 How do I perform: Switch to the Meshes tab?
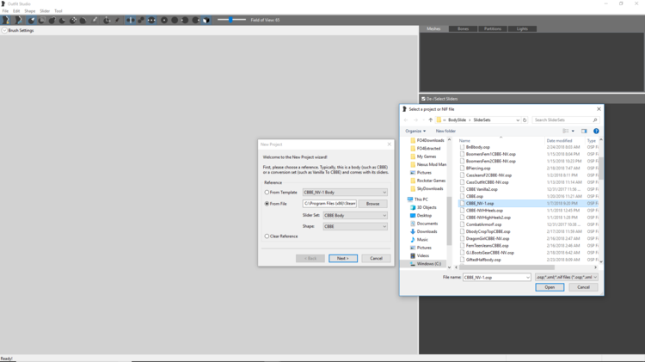[433, 28]
